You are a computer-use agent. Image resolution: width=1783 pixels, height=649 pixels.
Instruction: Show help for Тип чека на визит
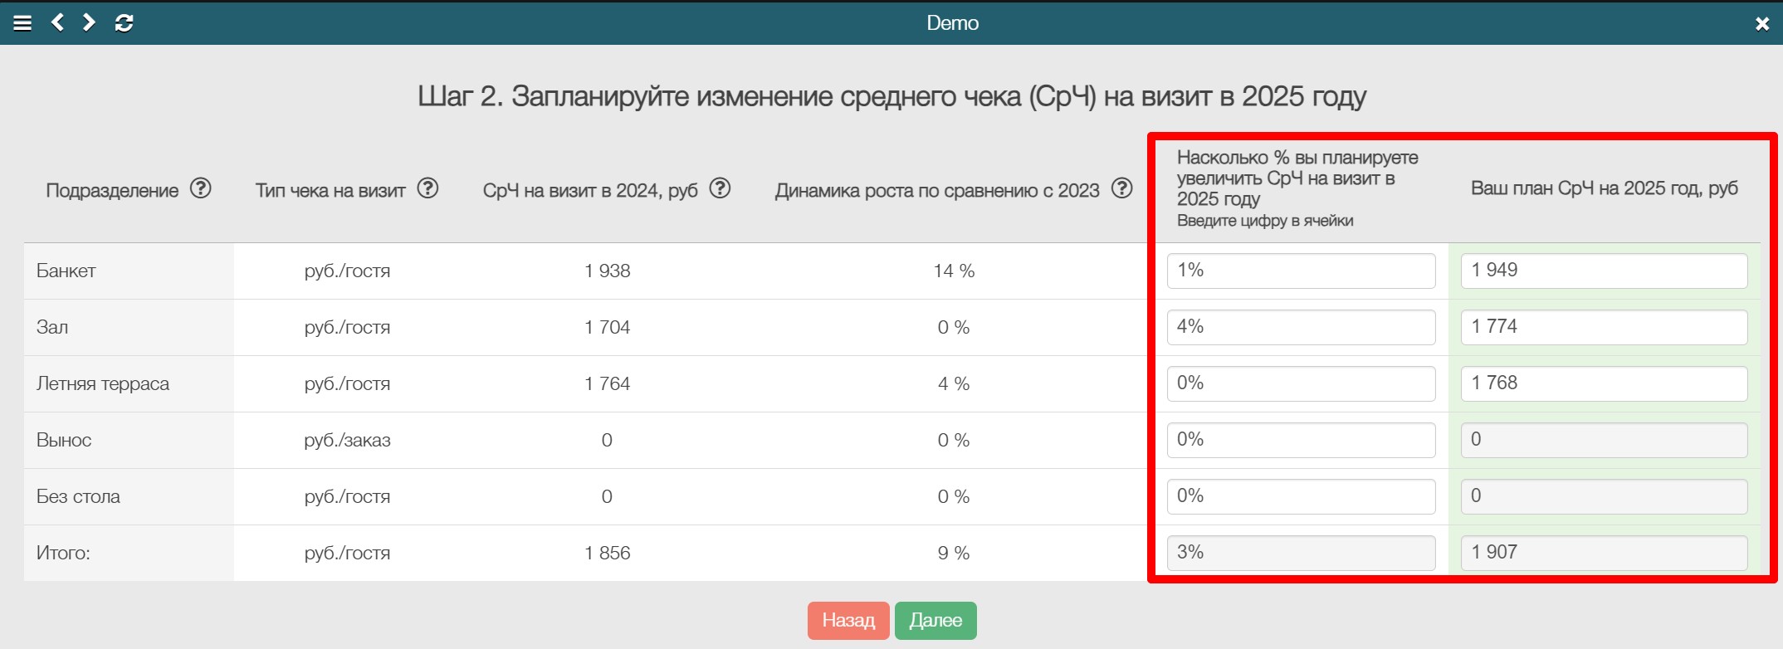point(427,188)
